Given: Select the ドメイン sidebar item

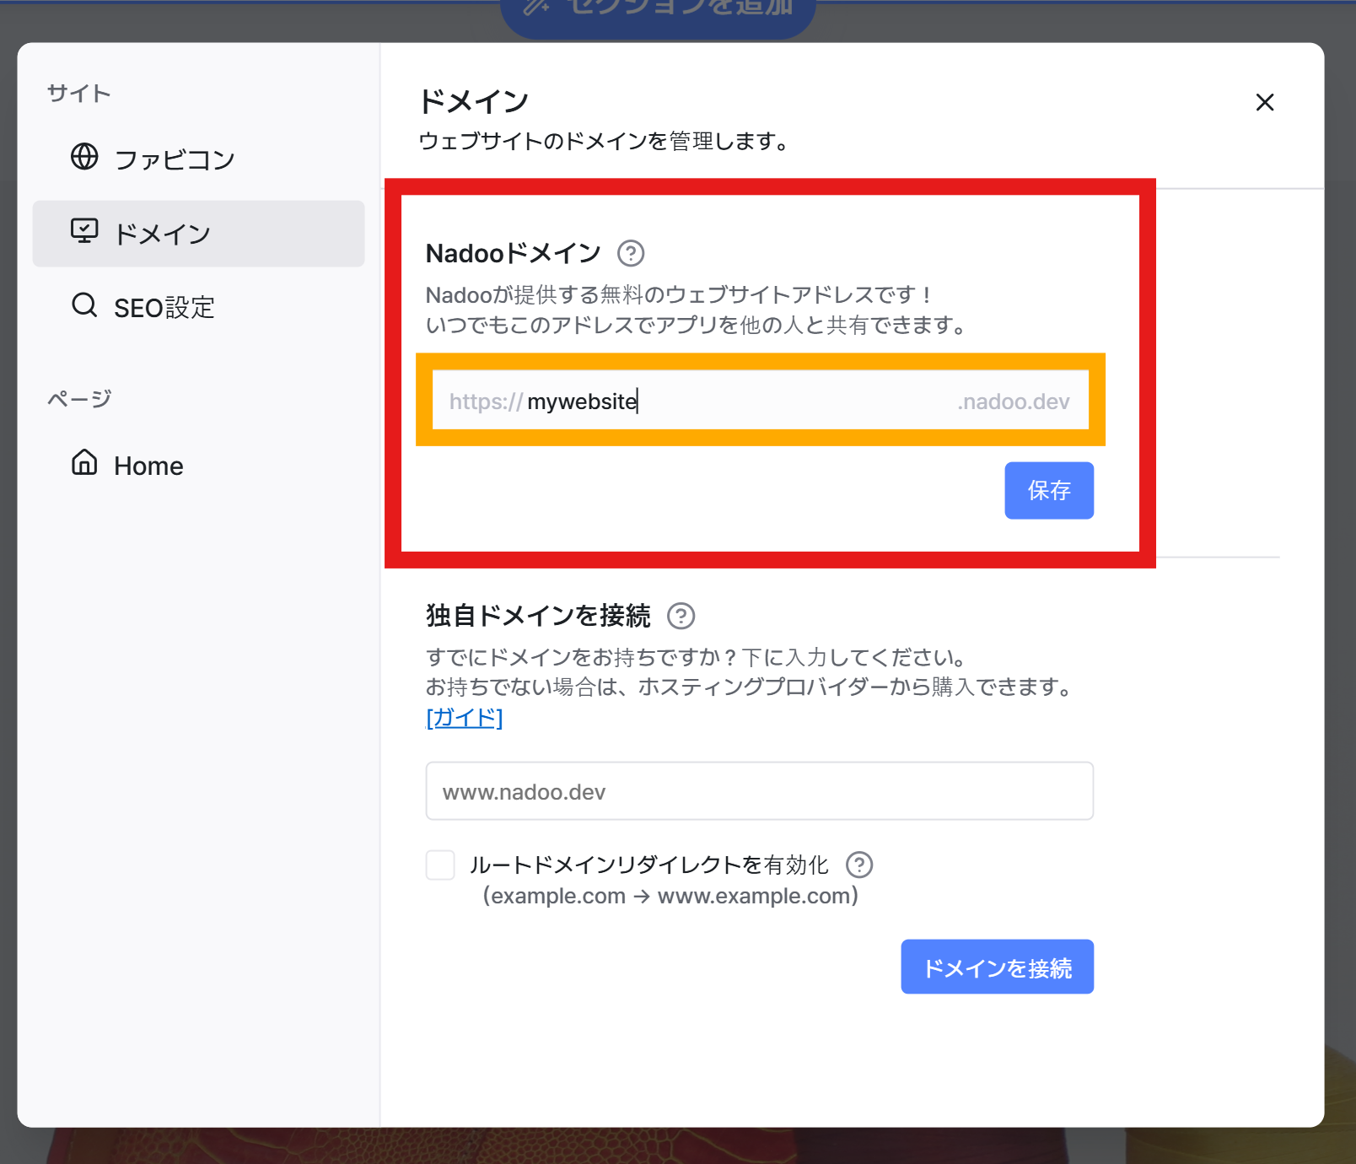Looking at the screenshot, I should 198,234.
